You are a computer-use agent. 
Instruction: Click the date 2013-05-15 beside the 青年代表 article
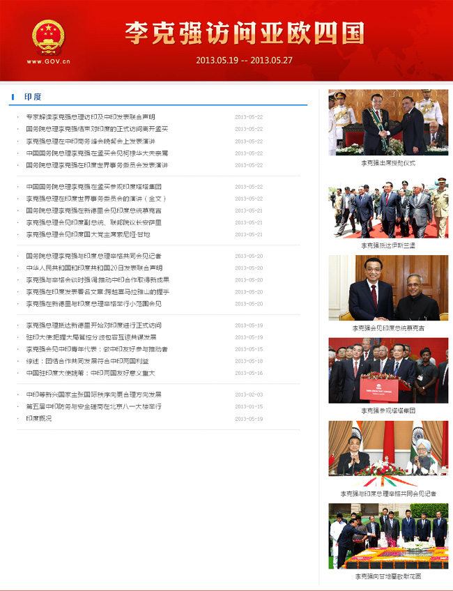point(249,349)
